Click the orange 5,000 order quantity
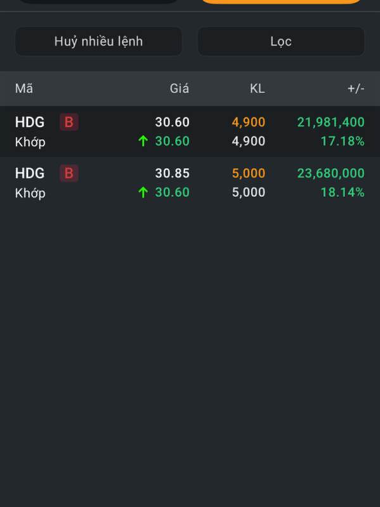380x507 pixels. (x=248, y=173)
